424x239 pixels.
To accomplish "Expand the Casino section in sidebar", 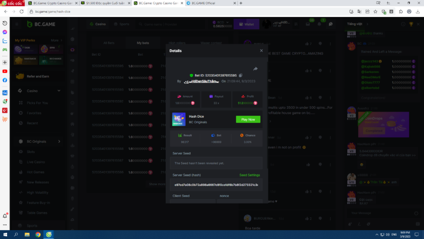I will [x=59, y=91].
